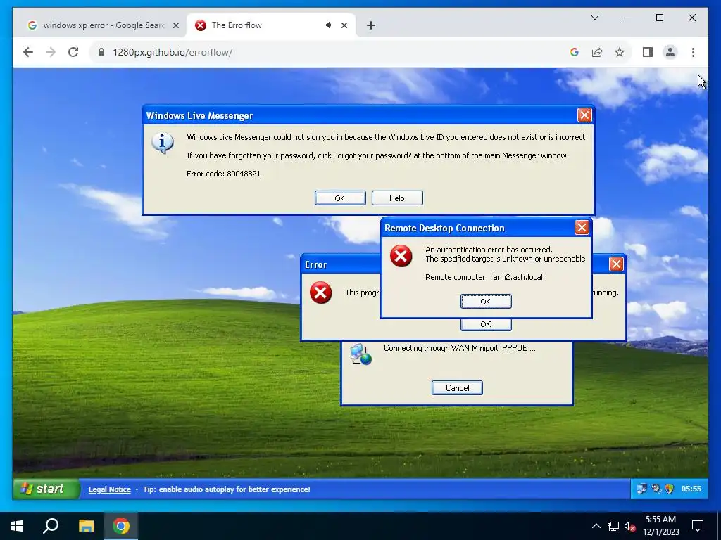Click the Windows network tray icon

[x=613, y=526]
